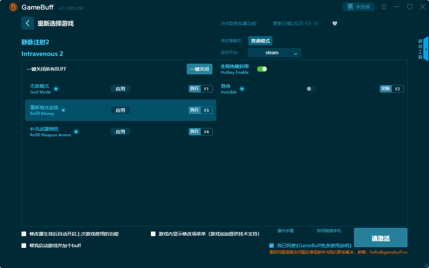Open the steam game platform dropdown

point(274,53)
